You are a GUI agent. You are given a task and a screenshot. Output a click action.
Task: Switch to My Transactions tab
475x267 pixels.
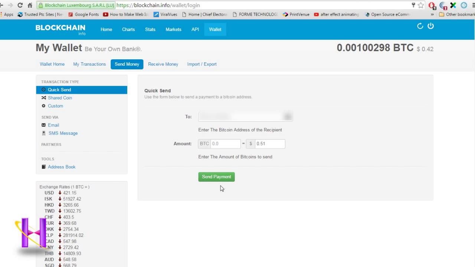(89, 64)
